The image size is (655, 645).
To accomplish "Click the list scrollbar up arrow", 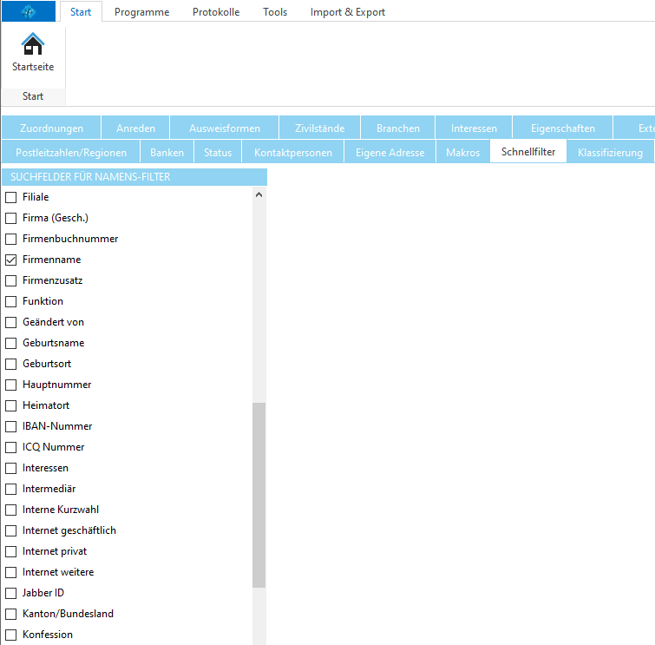I will click(259, 195).
